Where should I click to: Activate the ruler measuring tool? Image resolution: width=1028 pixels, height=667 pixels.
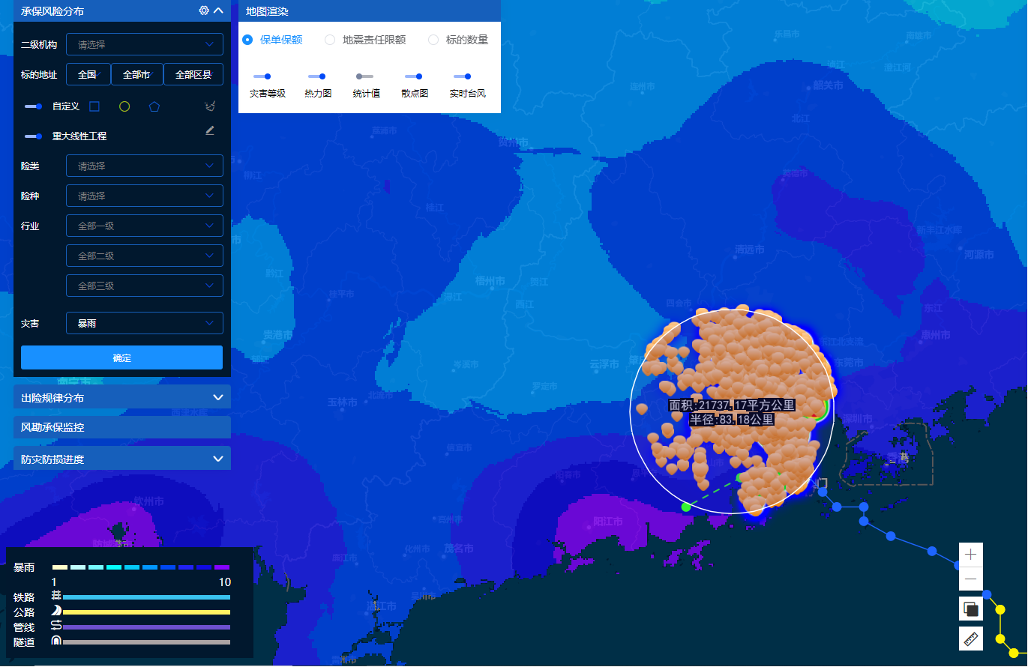pos(971,639)
